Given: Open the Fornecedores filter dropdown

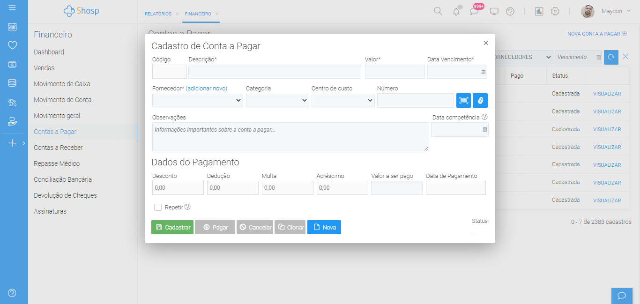Looking at the screenshot, I should point(524,57).
